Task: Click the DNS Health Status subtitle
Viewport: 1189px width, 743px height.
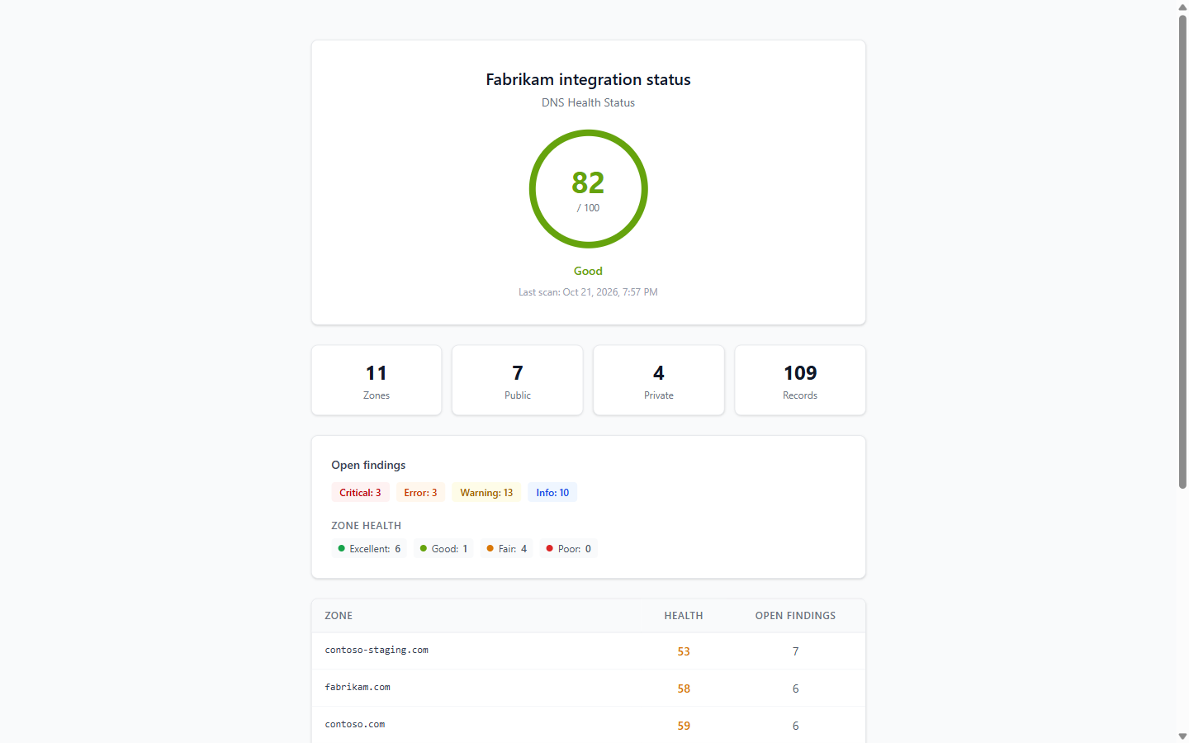Action: 588,102
